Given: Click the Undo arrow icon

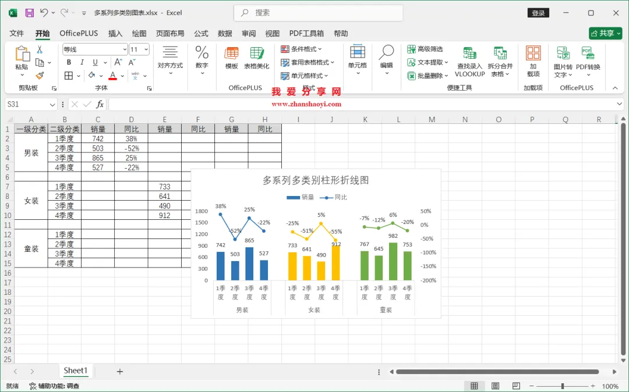Looking at the screenshot, I should click(x=44, y=13).
